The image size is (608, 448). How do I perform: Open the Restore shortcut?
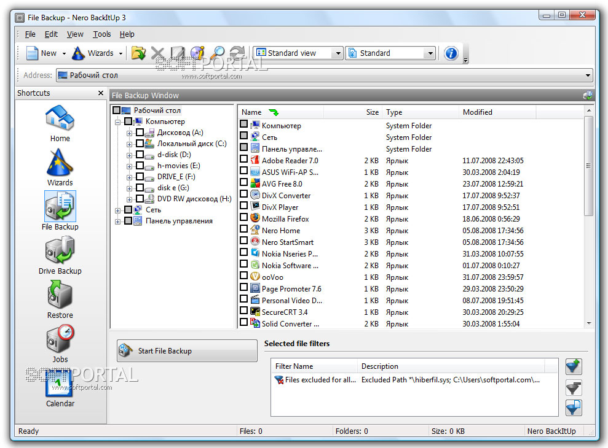(60, 299)
